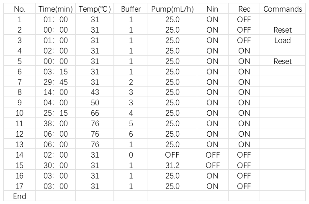The height and width of the screenshot is (204, 309).
Task: Edit the 29:45 time cell in row 7
Action: point(56,82)
